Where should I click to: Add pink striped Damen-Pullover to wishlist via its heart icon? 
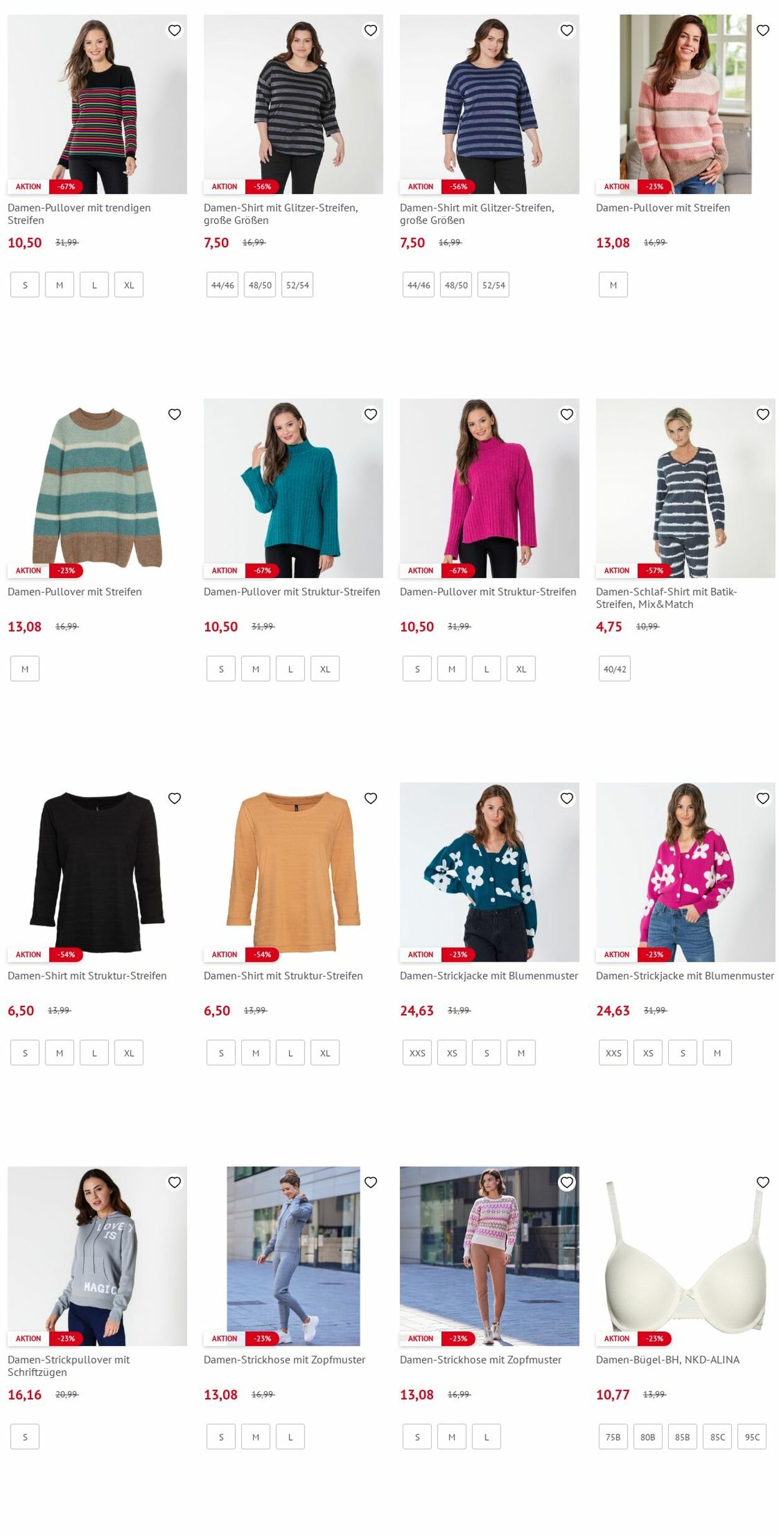click(763, 31)
